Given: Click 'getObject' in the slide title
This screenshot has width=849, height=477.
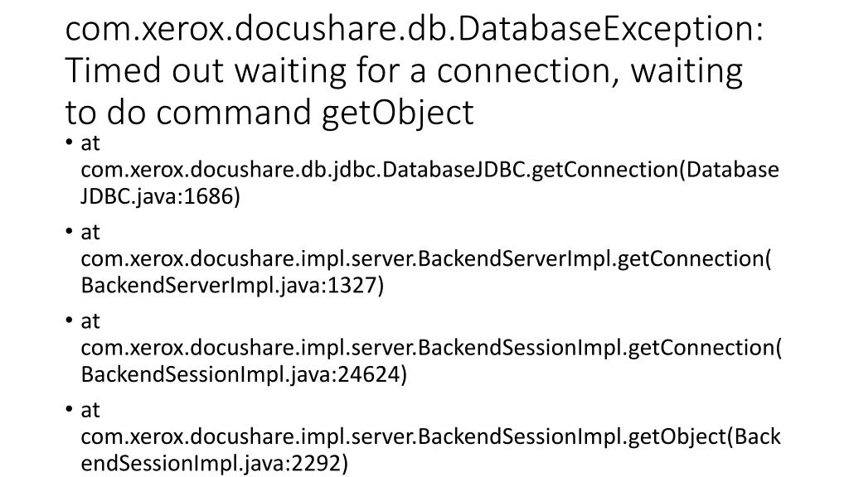Looking at the screenshot, I should [x=397, y=113].
